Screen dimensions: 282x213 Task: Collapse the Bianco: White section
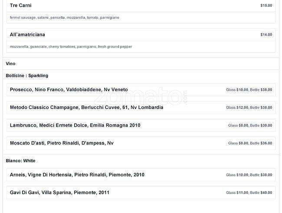tap(20, 161)
